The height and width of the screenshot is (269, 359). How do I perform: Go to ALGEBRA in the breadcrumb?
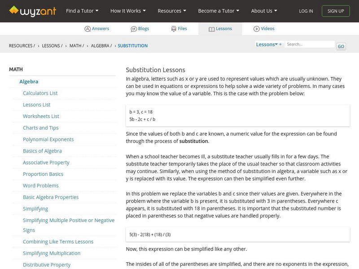coord(101,46)
